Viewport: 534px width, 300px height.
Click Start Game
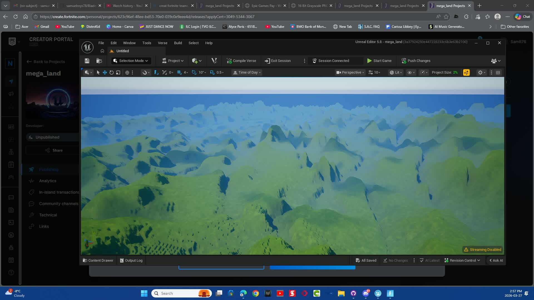(x=379, y=61)
